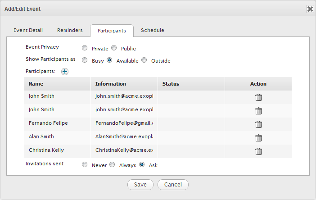Remove the second John Smith entry

tap(258, 111)
